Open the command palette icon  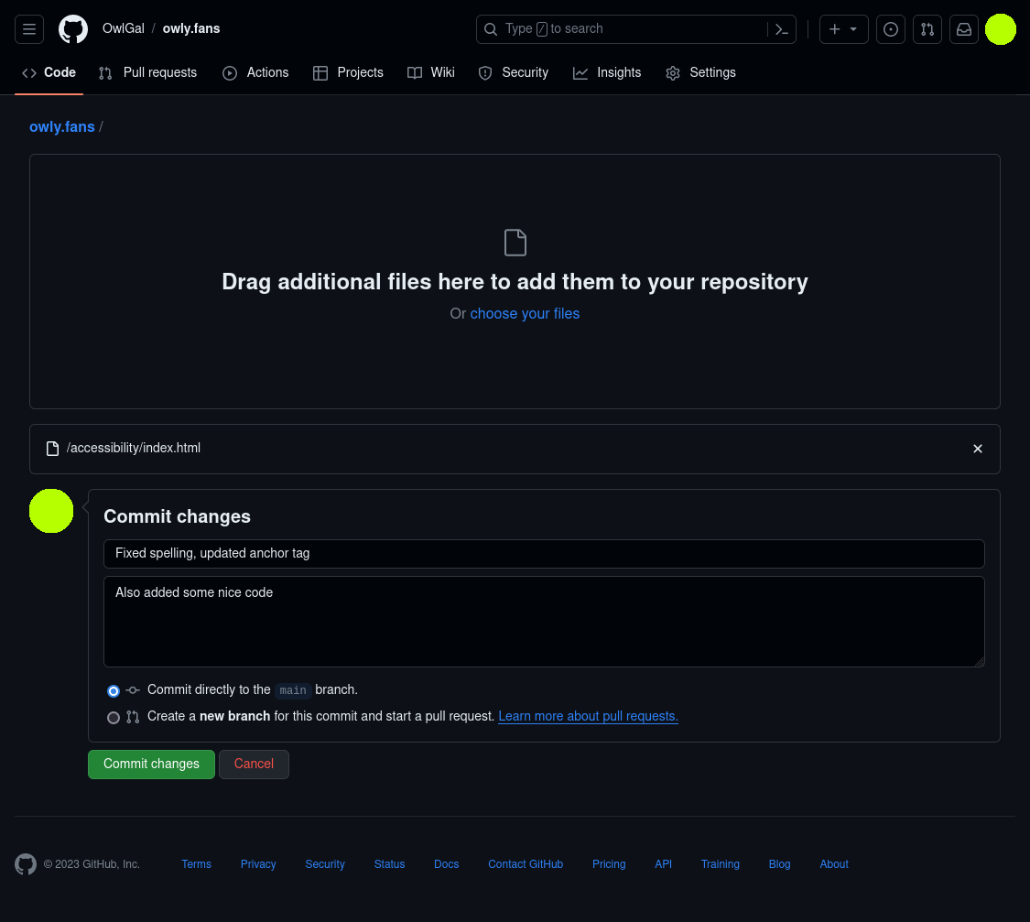coord(782,29)
